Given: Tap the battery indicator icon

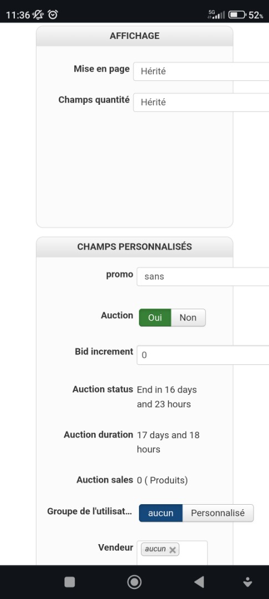Looking at the screenshot, I should 237,15.
